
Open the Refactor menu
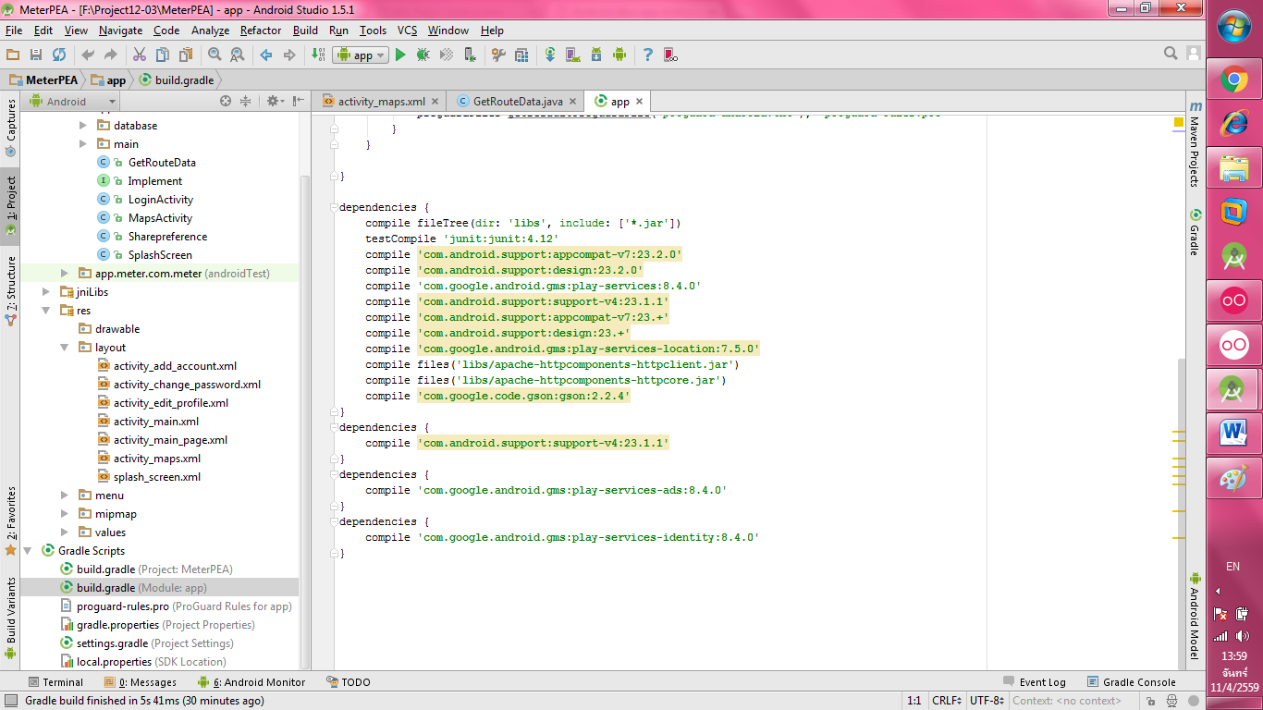click(x=261, y=31)
